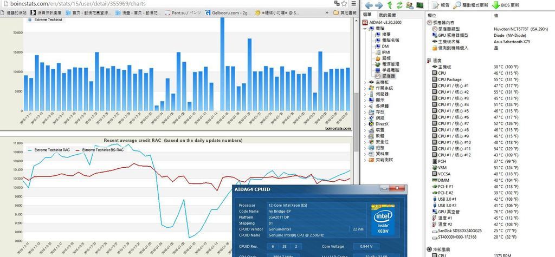
Task: Expand the 存放 tree node
Action: pos(365,112)
